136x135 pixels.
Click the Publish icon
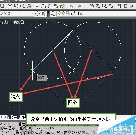(x=23, y=6)
